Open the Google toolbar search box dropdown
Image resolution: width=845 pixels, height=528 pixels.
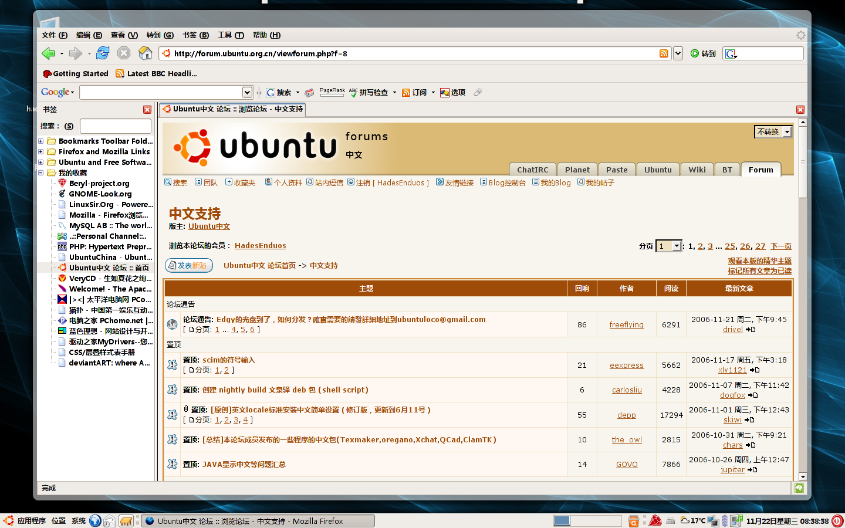[x=247, y=92]
